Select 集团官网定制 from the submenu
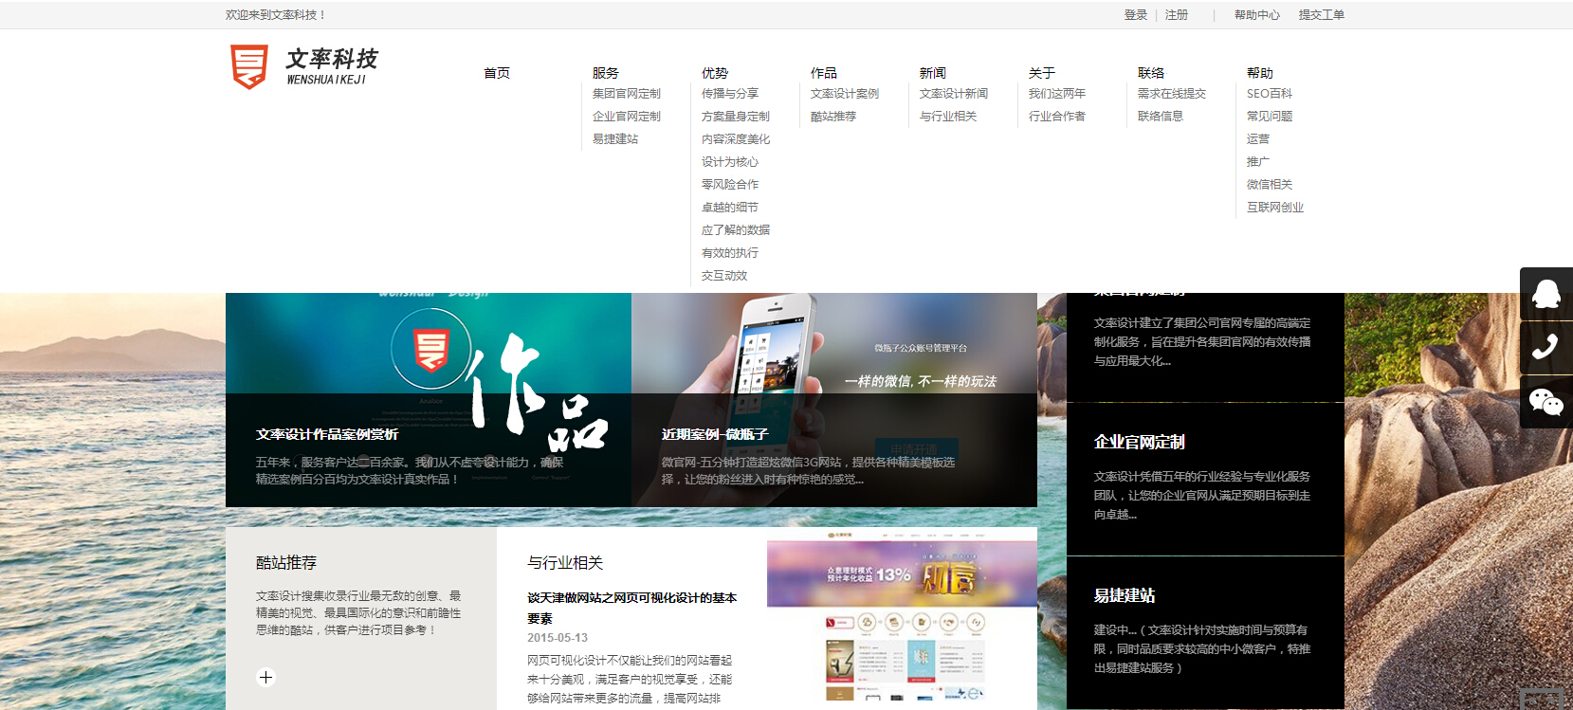Screen dimensions: 1573x710 click(x=627, y=94)
